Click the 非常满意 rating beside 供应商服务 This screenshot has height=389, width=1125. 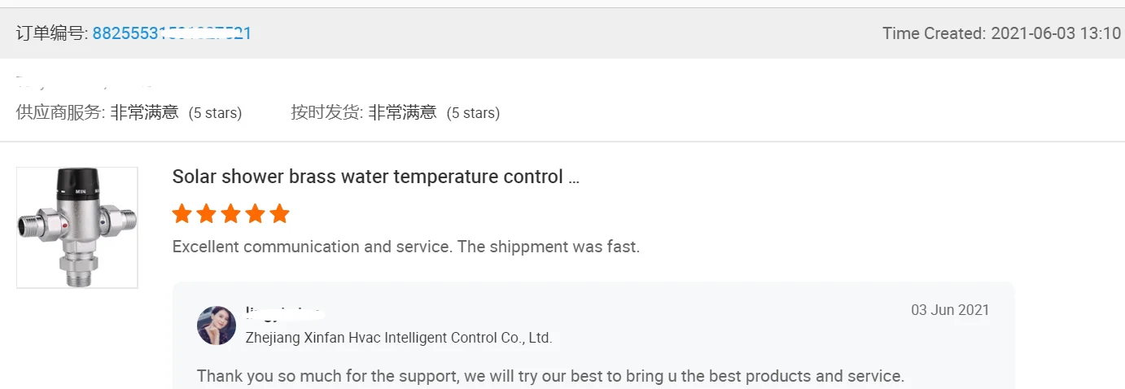(x=145, y=112)
